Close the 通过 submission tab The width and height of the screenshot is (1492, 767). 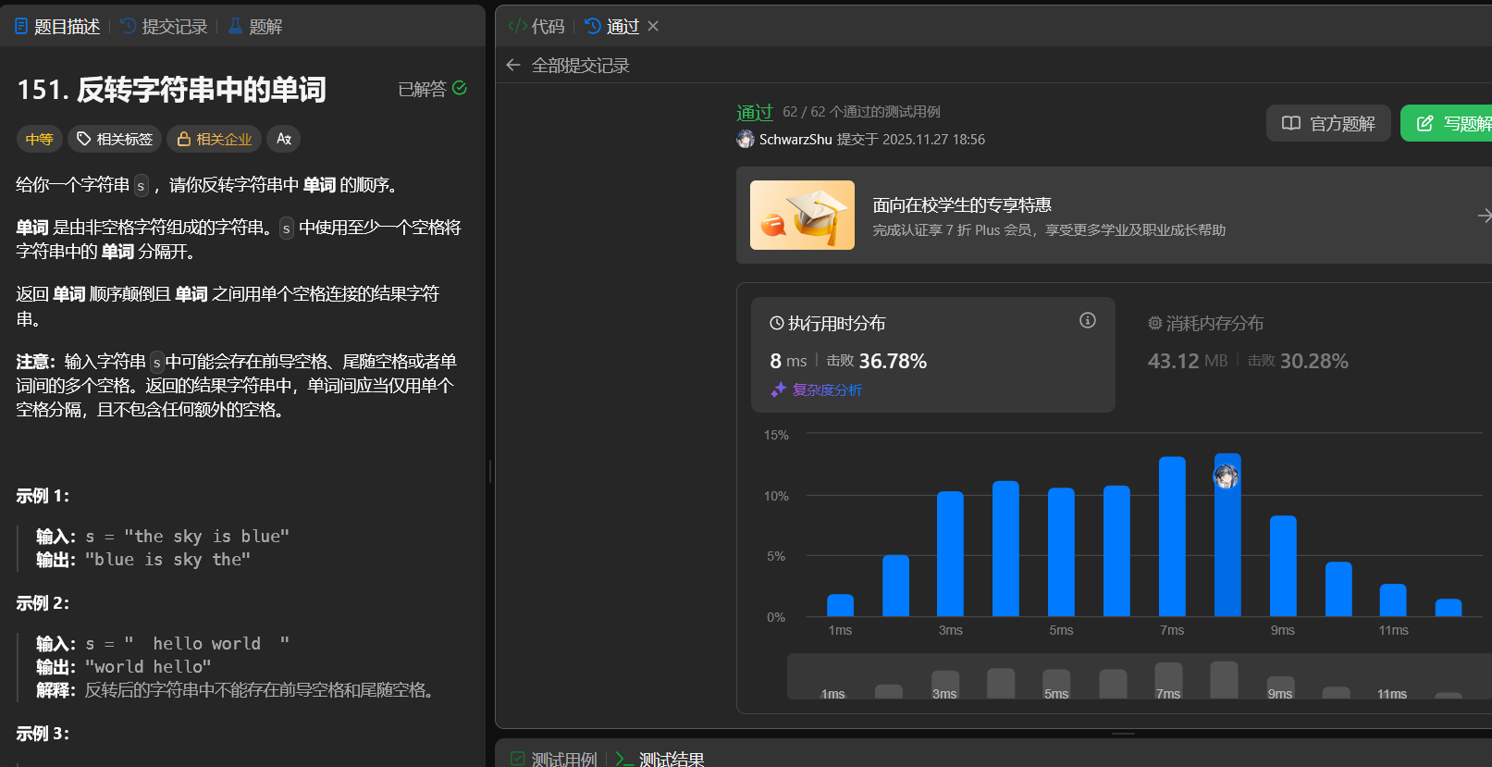tap(653, 26)
